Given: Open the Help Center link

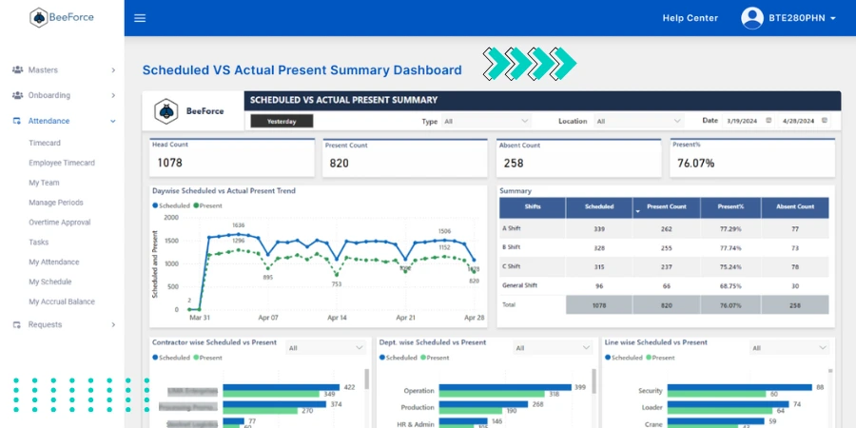Looking at the screenshot, I should 690,18.
